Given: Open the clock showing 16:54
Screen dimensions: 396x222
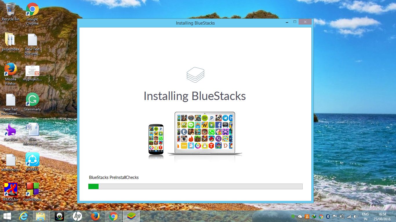Looking at the screenshot, I should 382,217.
